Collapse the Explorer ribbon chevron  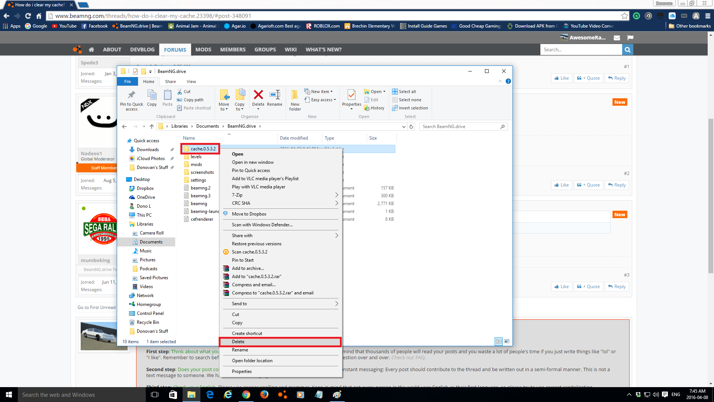pos(500,82)
